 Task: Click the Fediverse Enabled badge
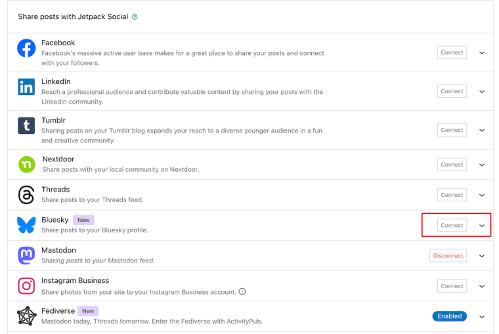(x=449, y=316)
